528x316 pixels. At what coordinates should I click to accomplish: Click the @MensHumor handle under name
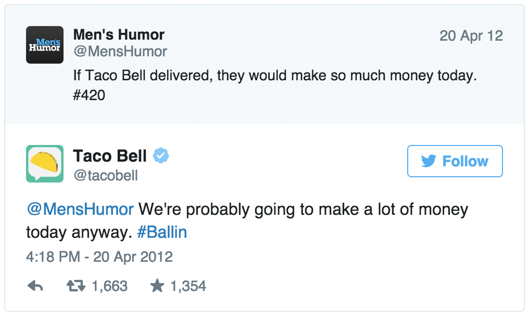(x=120, y=52)
